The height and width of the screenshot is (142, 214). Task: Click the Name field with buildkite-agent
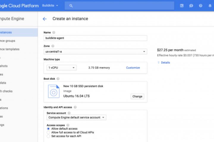click(95, 38)
